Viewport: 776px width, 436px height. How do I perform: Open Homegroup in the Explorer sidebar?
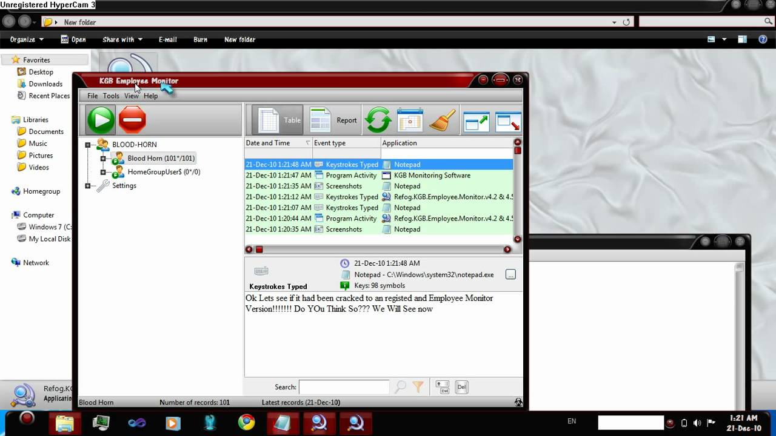41,191
